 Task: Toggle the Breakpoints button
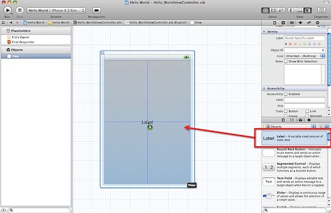97,10
